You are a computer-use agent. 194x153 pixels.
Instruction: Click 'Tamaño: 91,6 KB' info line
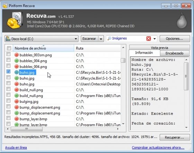click(x=150, y=99)
